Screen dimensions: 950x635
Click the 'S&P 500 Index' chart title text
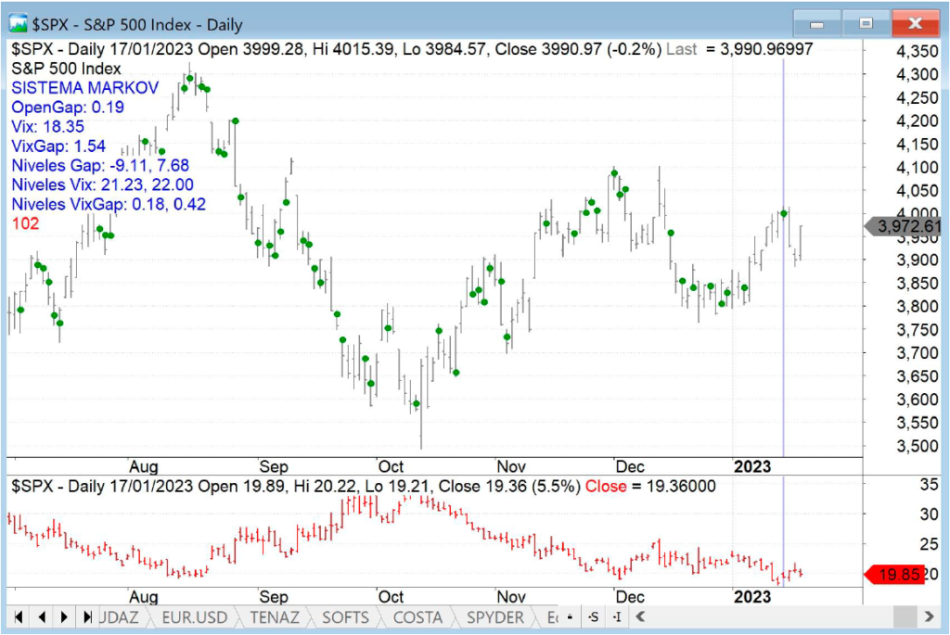(x=66, y=69)
